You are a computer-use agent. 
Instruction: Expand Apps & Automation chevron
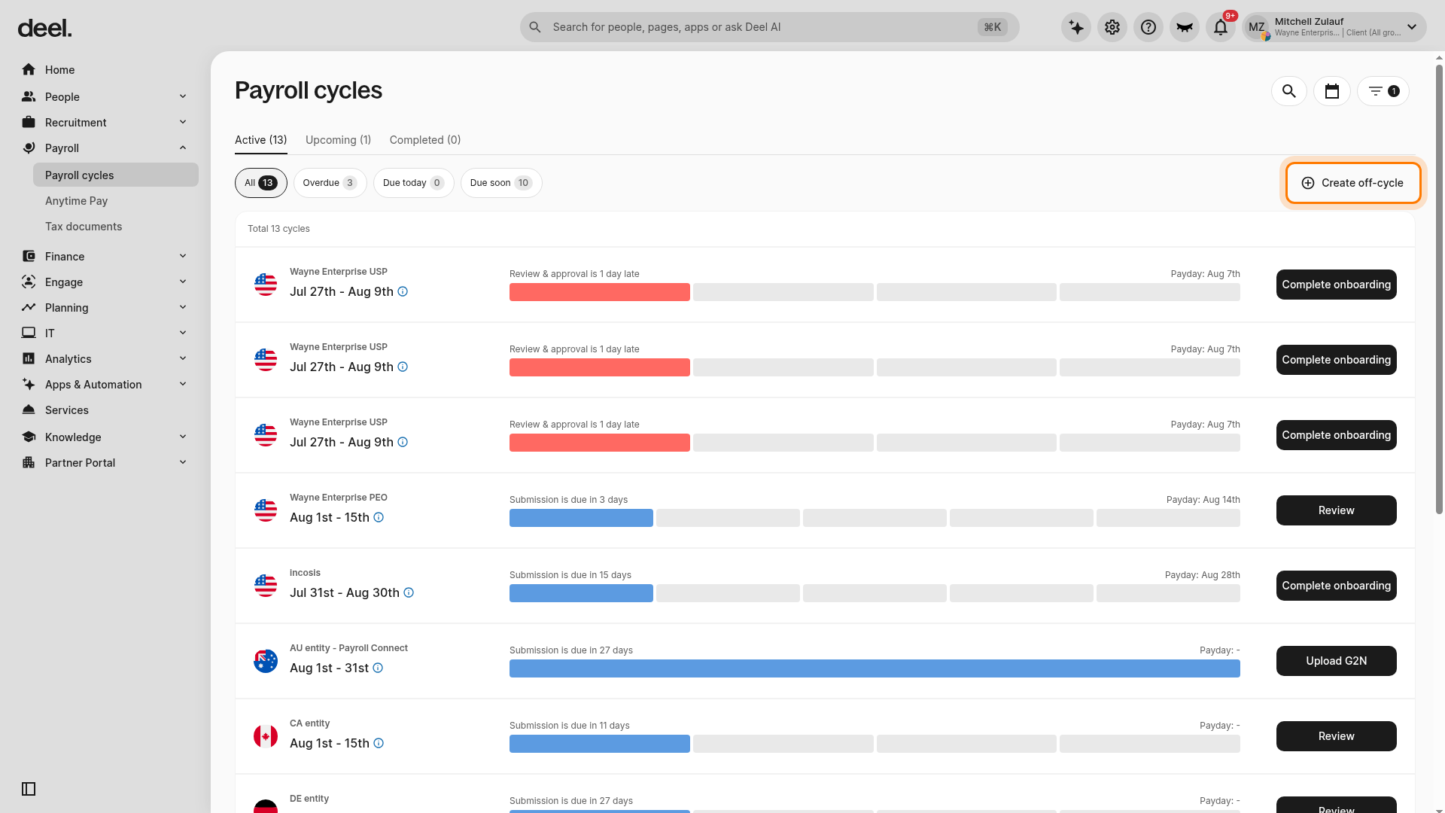(x=183, y=384)
